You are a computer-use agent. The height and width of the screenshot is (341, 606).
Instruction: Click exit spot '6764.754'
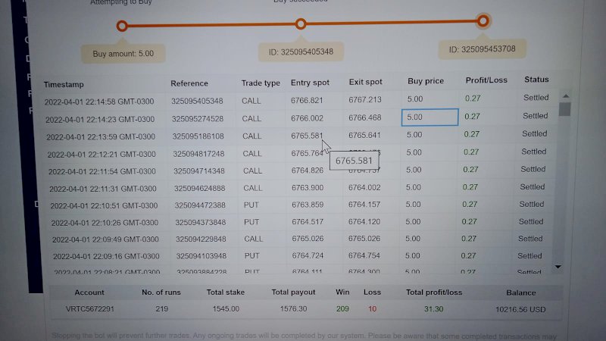(x=364, y=255)
